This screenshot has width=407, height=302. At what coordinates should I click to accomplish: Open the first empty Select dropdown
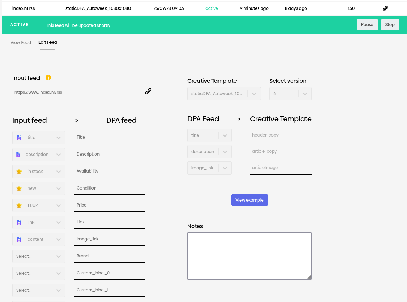pyautogui.click(x=38, y=256)
